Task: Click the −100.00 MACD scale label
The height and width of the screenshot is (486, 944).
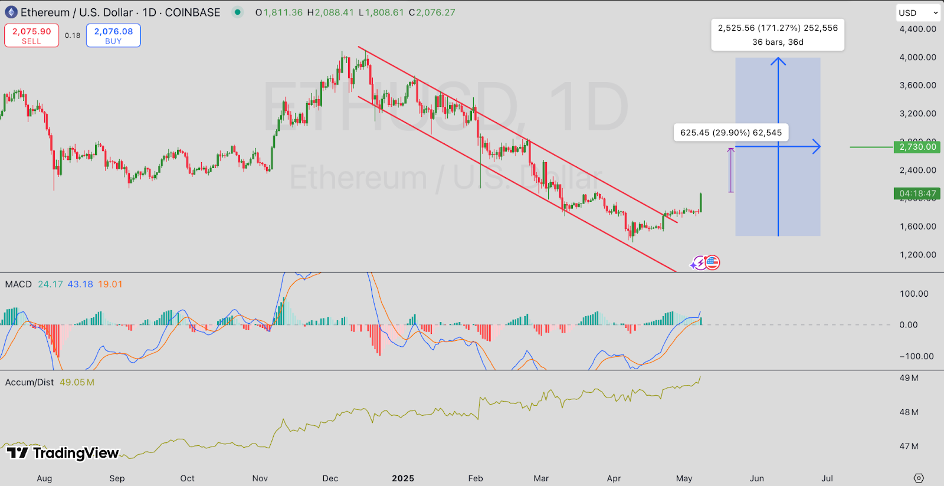Action: pos(916,356)
